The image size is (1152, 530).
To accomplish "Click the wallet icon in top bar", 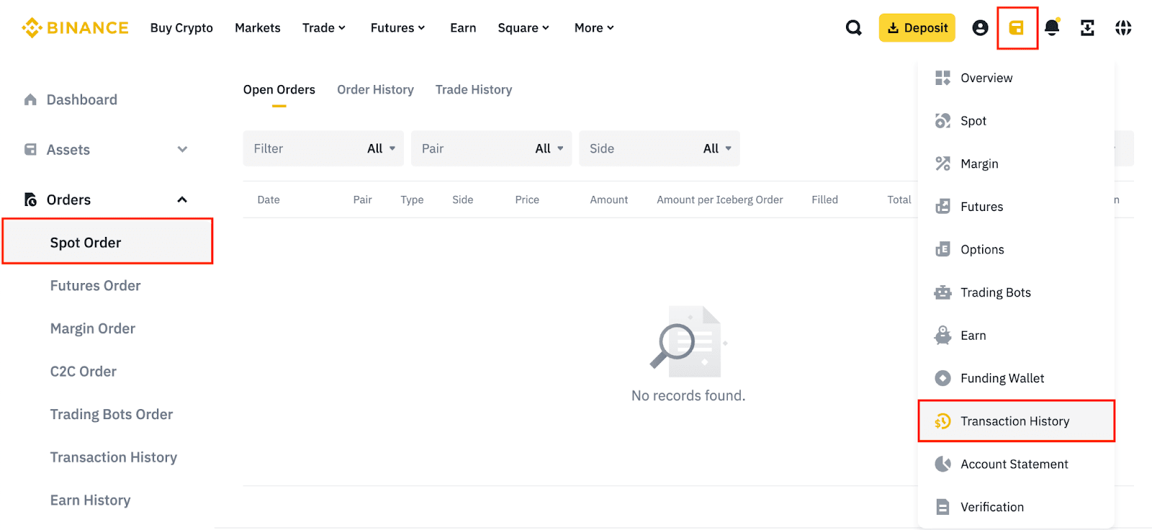I will pos(1017,28).
